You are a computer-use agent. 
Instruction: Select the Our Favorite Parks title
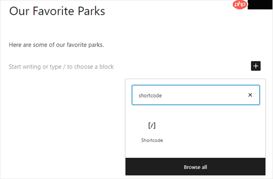(57, 11)
